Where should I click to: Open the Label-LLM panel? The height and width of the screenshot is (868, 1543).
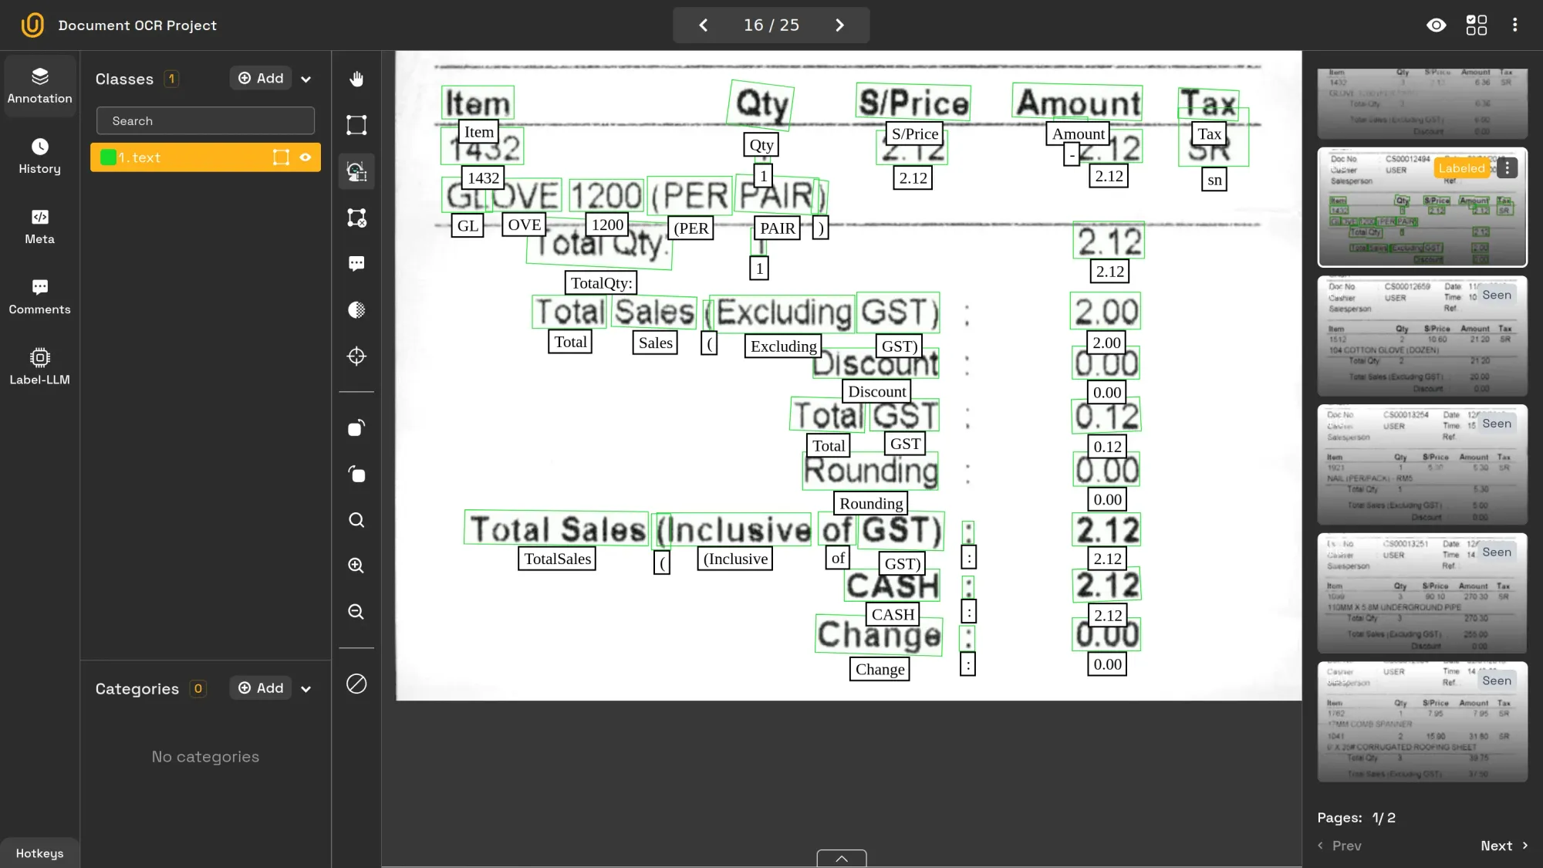pos(39,366)
